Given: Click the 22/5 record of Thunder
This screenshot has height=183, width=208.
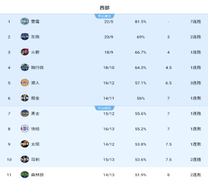Looking at the screenshot, I should 109,22.
